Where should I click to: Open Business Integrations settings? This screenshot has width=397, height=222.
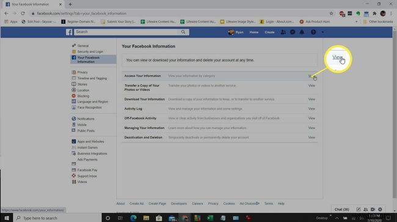[92, 154]
